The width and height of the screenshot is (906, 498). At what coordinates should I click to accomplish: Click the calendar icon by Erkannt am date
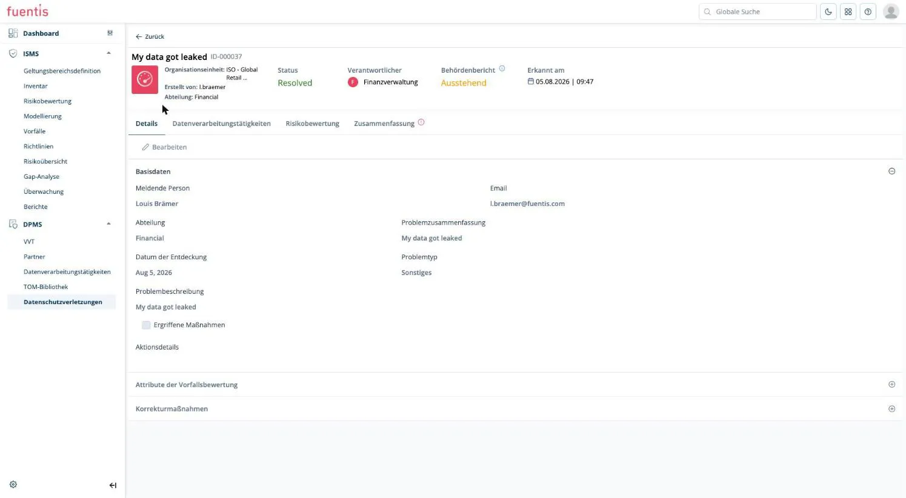tap(530, 81)
